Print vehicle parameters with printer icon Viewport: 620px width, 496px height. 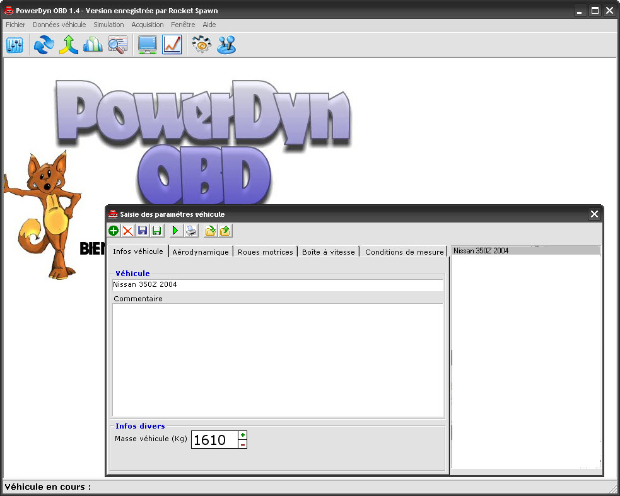(191, 231)
